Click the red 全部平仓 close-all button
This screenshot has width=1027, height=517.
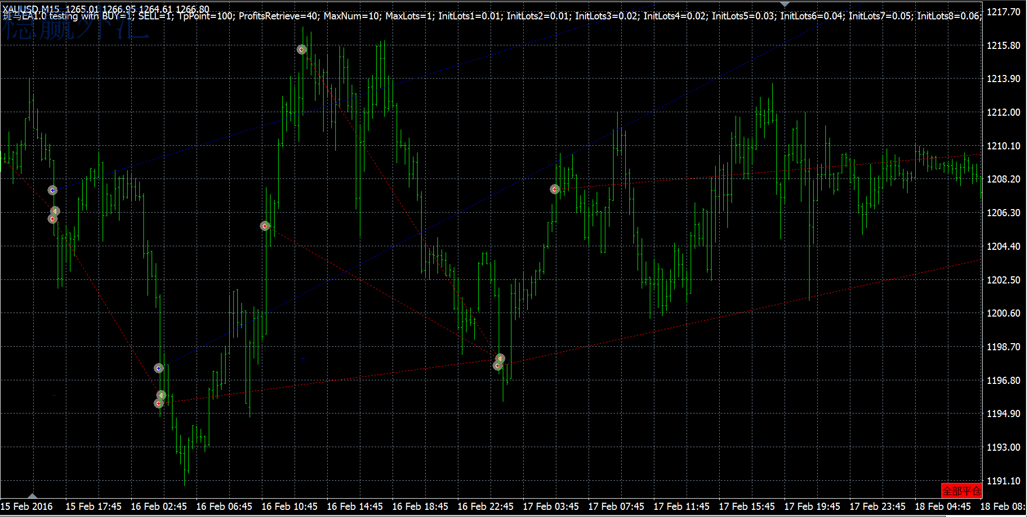962,490
